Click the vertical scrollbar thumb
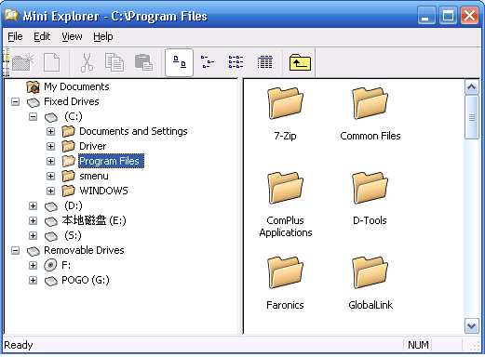 coord(472,117)
